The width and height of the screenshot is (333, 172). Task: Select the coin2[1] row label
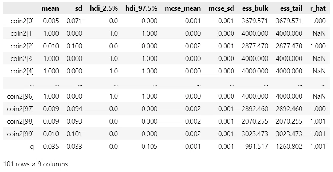tap(22, 33)
